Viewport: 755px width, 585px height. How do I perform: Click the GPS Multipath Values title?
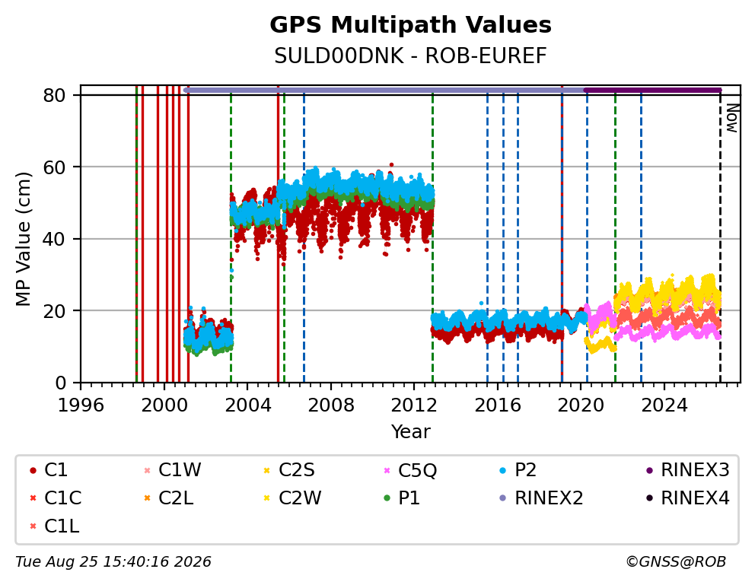pos(410,25)
